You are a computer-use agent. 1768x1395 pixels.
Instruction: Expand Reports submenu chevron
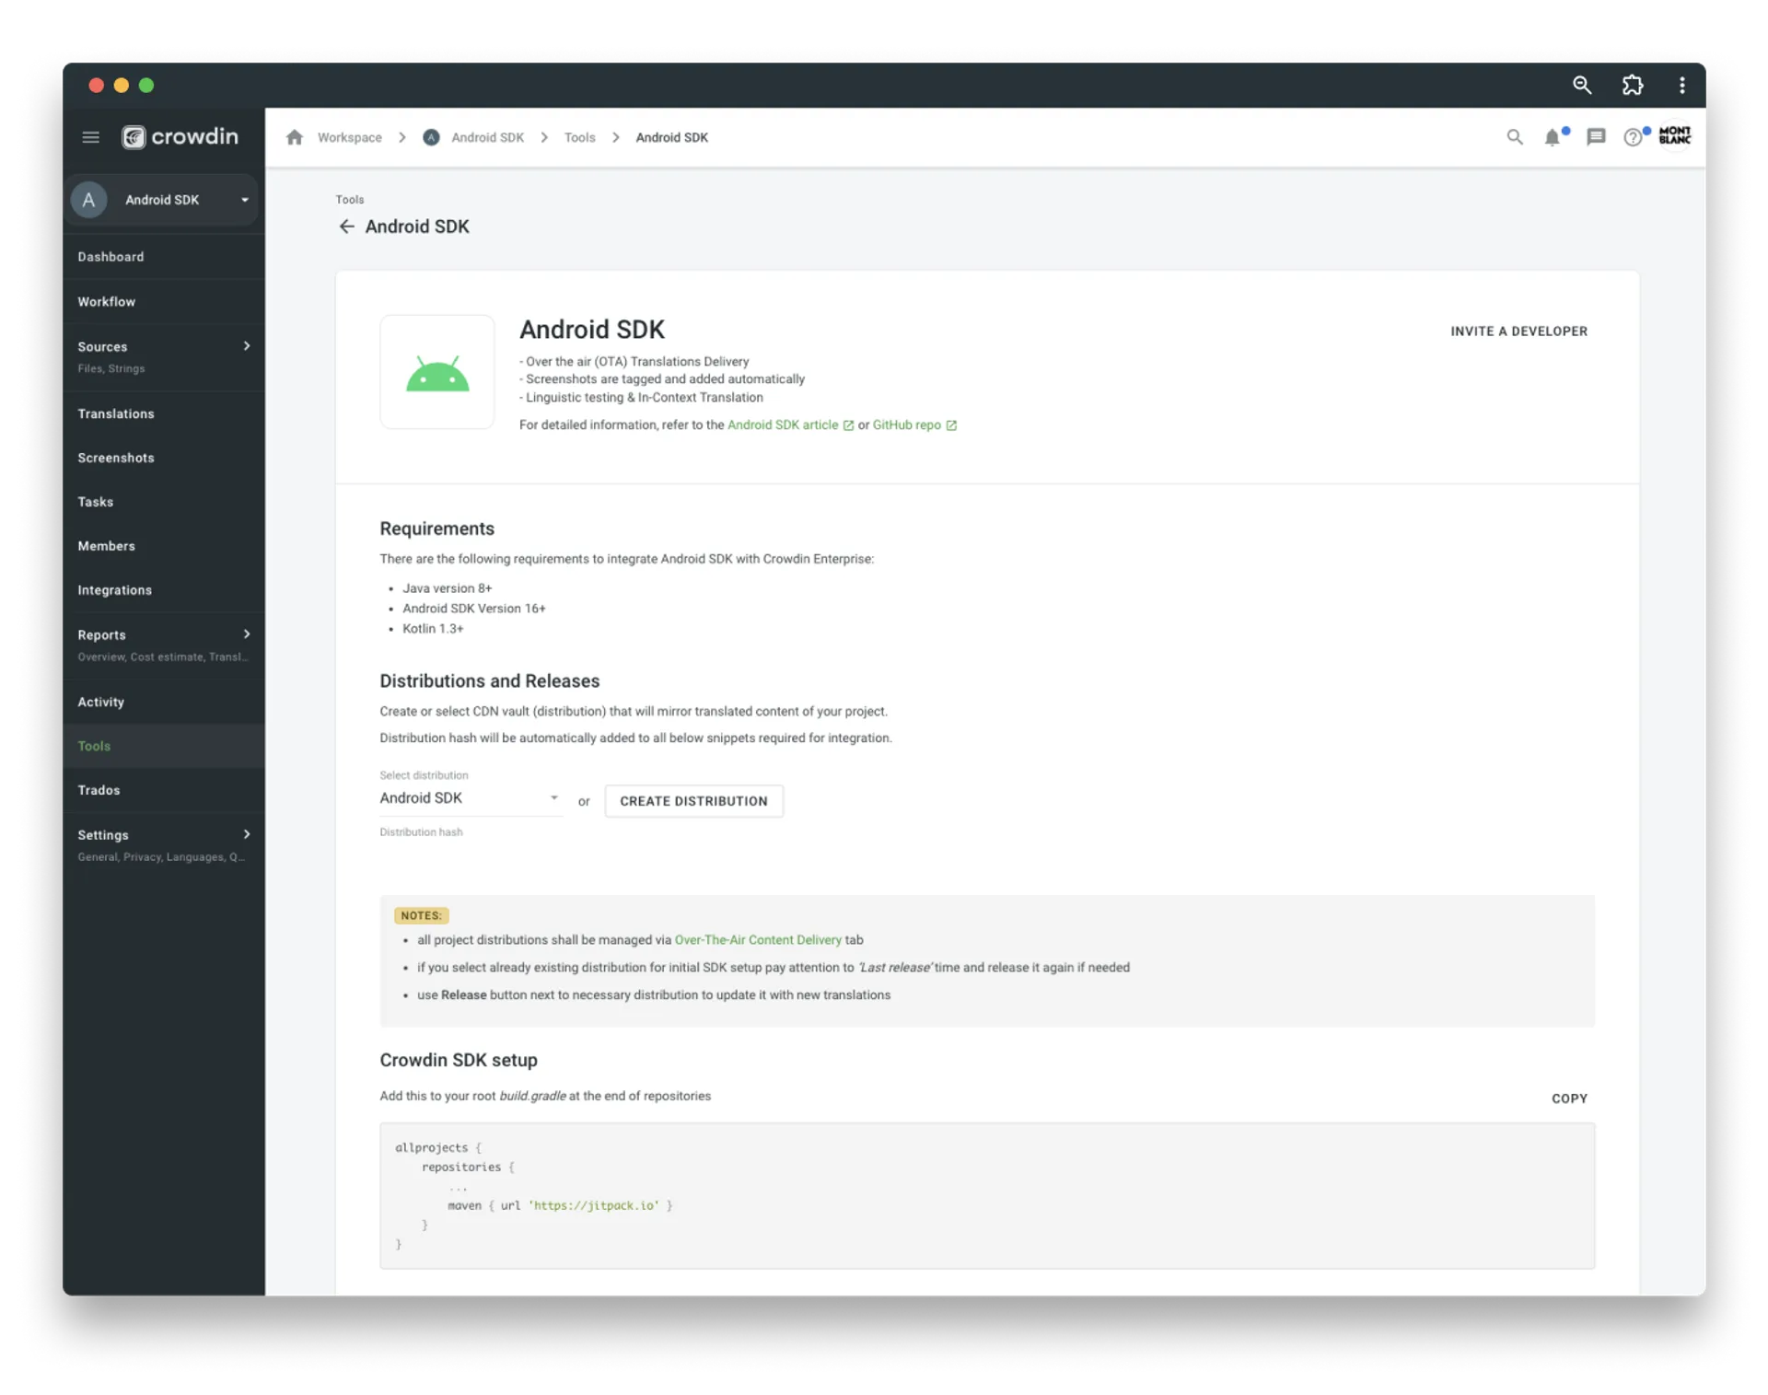tap(246, 634)
